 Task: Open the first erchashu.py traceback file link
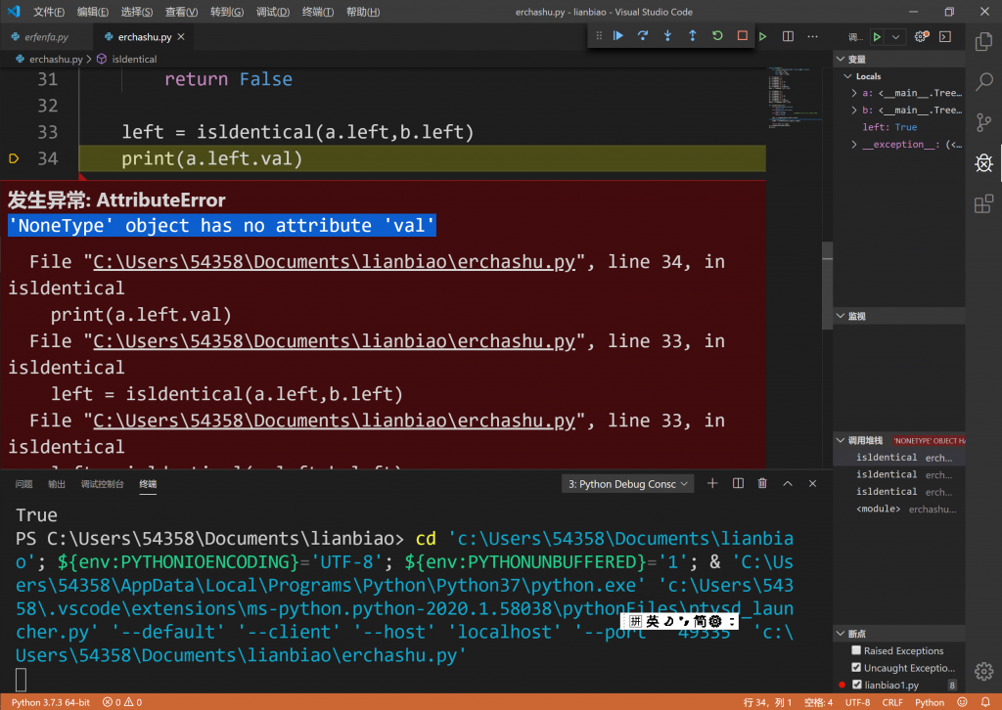[334, 262]
